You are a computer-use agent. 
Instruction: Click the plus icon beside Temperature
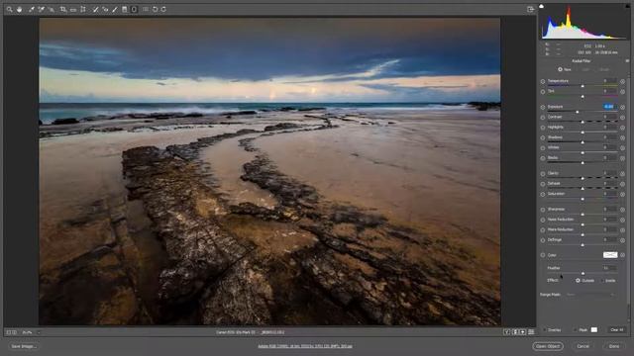tap(623, 81)
